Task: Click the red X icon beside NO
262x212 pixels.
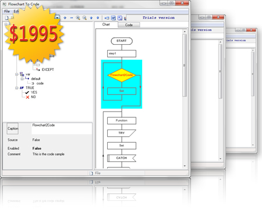Action: tap(27, 97)
